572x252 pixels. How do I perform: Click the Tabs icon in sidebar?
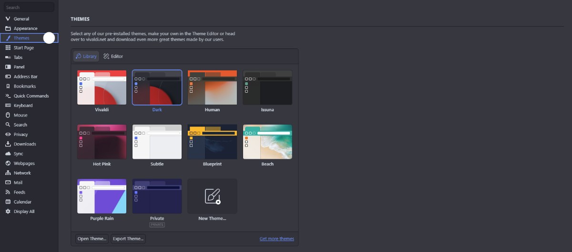8,57
